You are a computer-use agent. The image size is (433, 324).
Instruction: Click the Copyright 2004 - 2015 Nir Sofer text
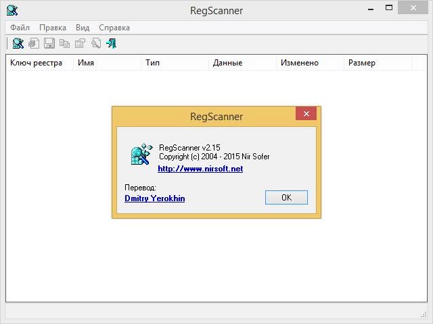214,157
